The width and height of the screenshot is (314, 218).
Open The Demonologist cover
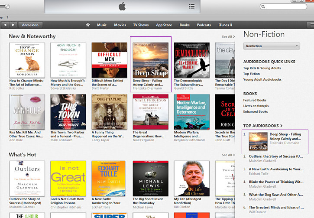point(192,60)
